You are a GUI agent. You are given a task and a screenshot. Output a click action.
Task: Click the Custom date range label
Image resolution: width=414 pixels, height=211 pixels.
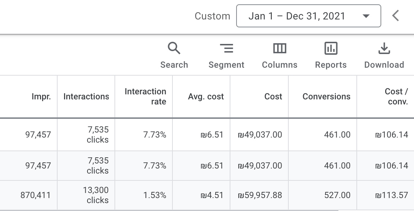212,16
